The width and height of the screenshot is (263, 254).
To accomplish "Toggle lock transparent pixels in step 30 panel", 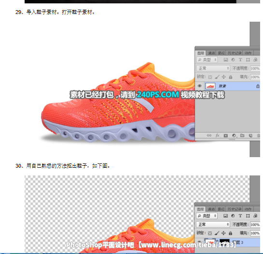I will tap(210, 233).
